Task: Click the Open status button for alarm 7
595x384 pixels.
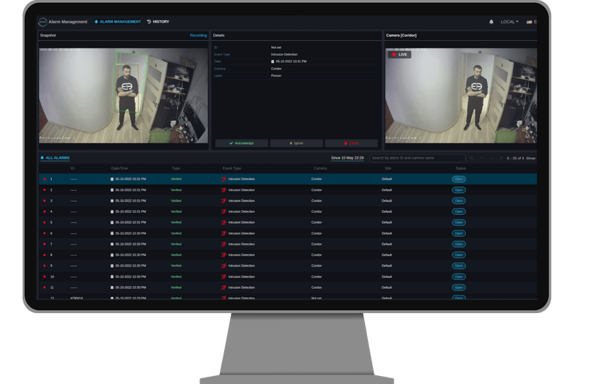Action: (459, 244)
